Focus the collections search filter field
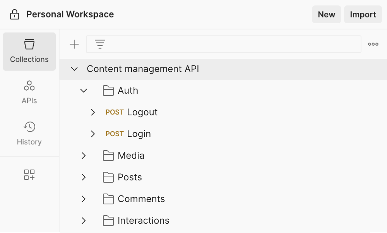This screenshot has width=387, height=233. [x=232, y=45]
